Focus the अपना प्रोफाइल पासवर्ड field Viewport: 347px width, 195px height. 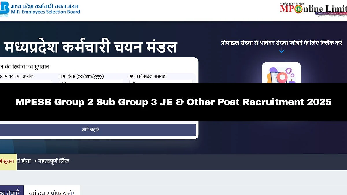point(161,82)
